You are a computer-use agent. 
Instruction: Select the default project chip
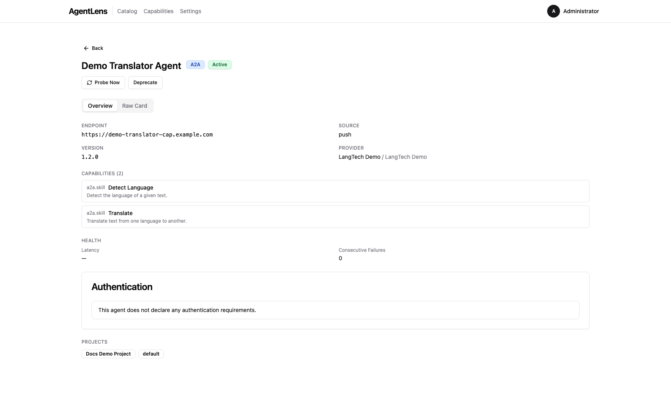151,354
